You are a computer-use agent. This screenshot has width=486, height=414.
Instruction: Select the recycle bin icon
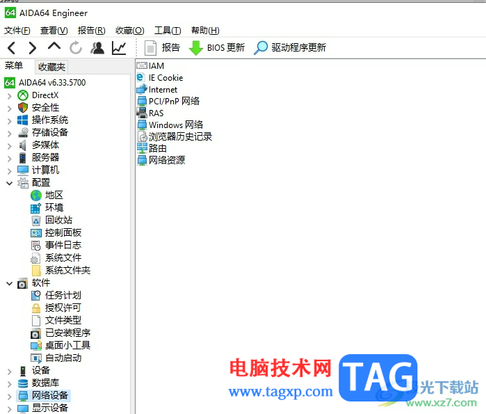(x=36, y=221)
